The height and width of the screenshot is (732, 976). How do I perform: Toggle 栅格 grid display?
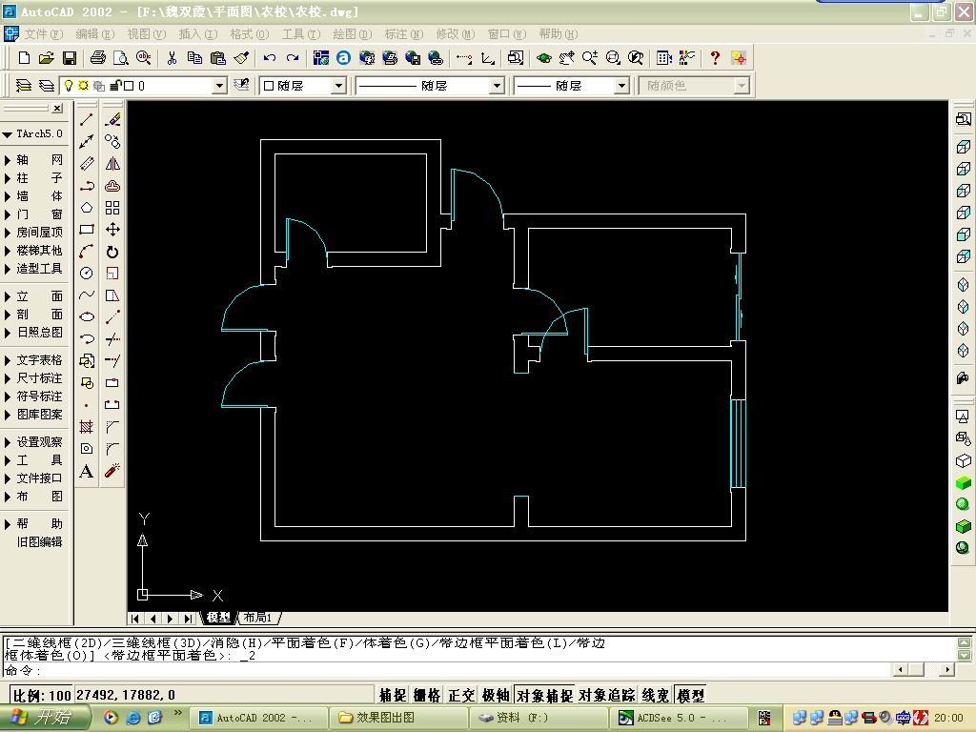[x=427, y=695]
